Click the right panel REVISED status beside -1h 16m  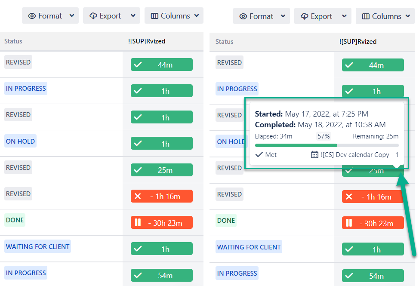pyautogui.click(x=229, y=194)
